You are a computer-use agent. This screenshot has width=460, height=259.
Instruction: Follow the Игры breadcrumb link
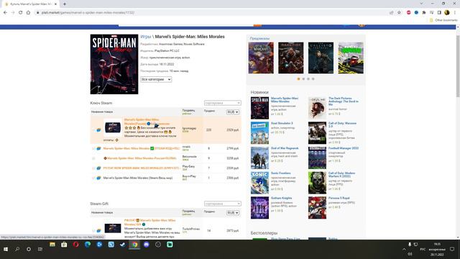point(145,37)
